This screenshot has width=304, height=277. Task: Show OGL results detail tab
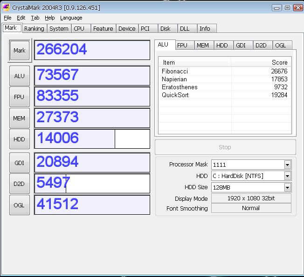pyautogui.click(x=282, y=45)
